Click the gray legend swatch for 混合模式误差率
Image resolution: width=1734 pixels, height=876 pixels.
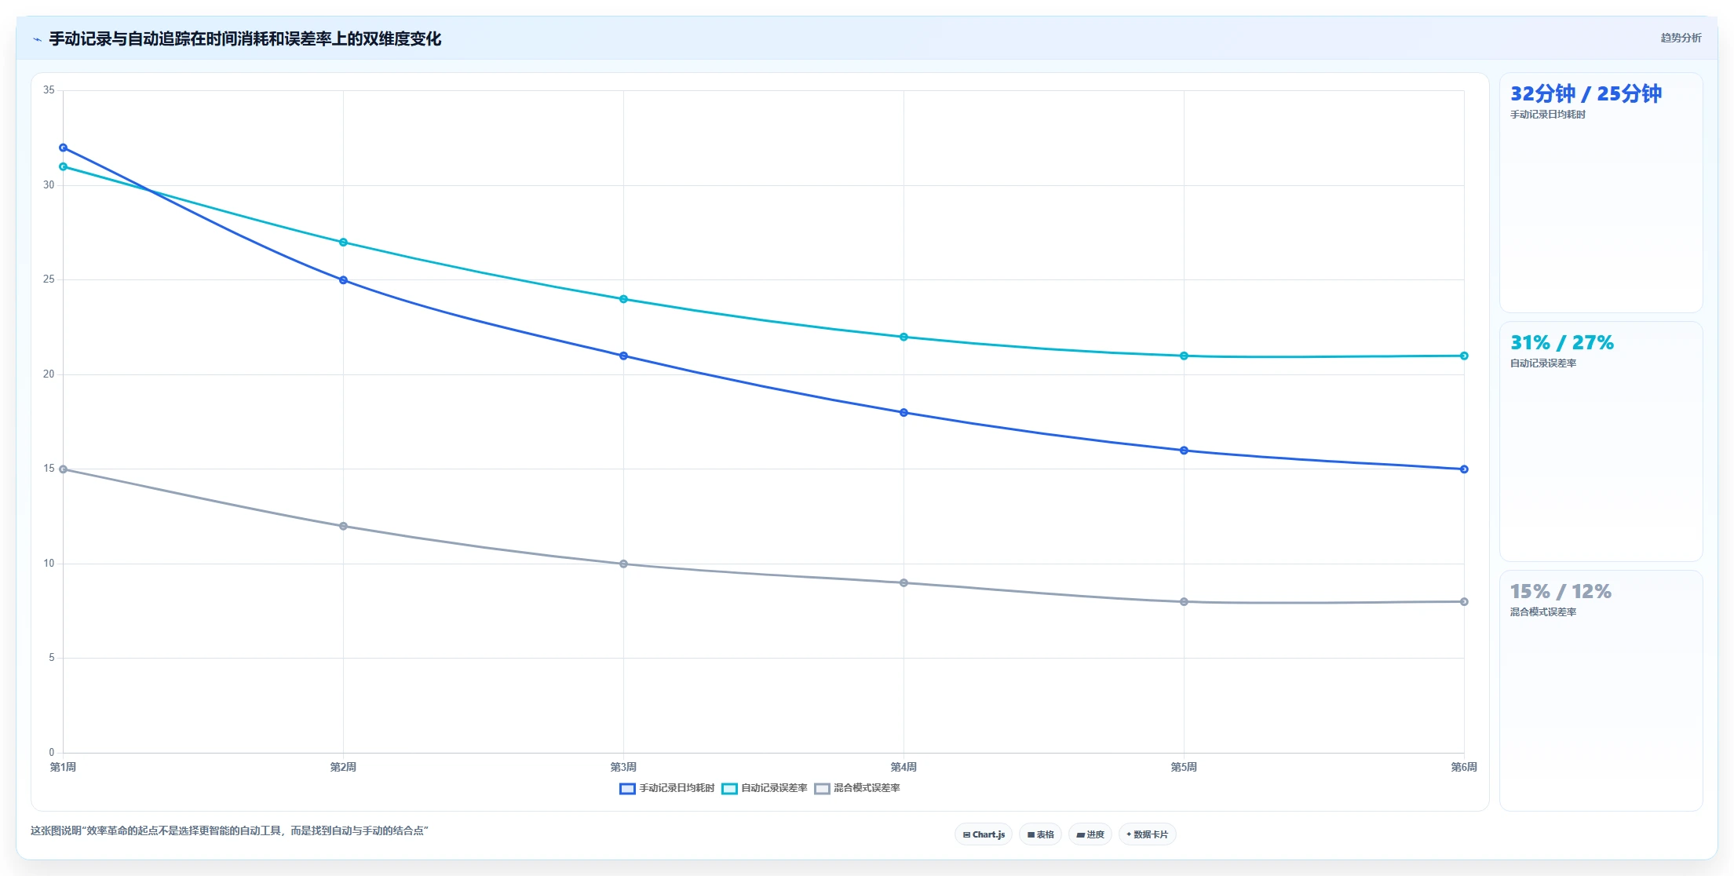coord(822,789)
